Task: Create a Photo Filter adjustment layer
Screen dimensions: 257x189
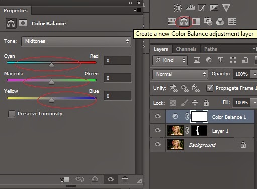Action: (x=208, y=22)
